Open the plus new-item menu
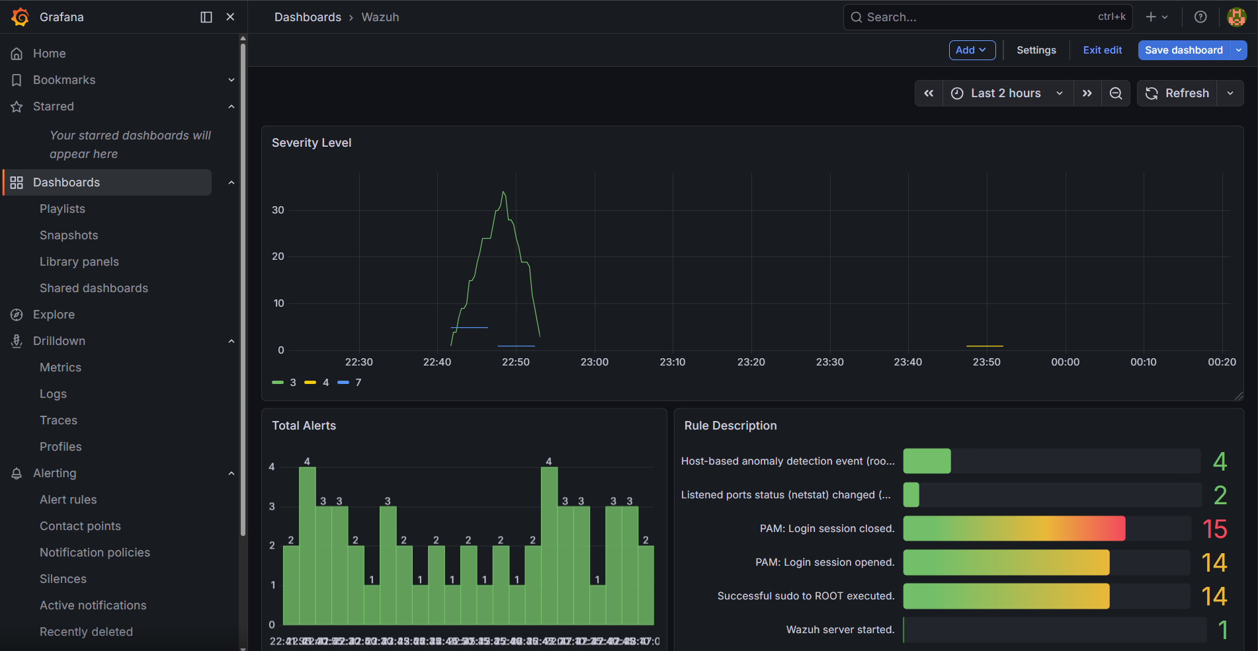This screenshot has height=651, width=1258. tap(1157, 17)
